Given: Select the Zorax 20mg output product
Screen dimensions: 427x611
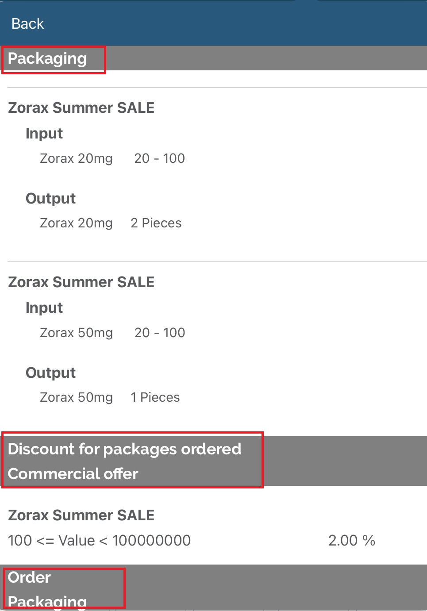Looking at the screenshot, I should click(76, 223).
